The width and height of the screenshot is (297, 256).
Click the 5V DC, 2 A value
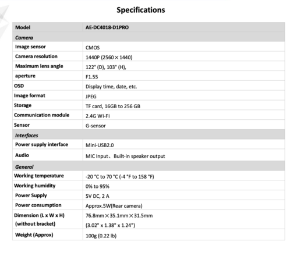(x=97, y=196)
